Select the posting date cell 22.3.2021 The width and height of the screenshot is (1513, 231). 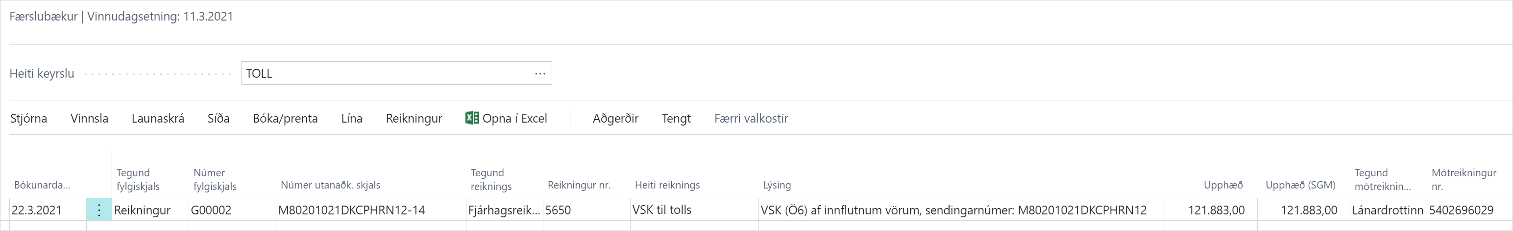(x=47, y=210)
